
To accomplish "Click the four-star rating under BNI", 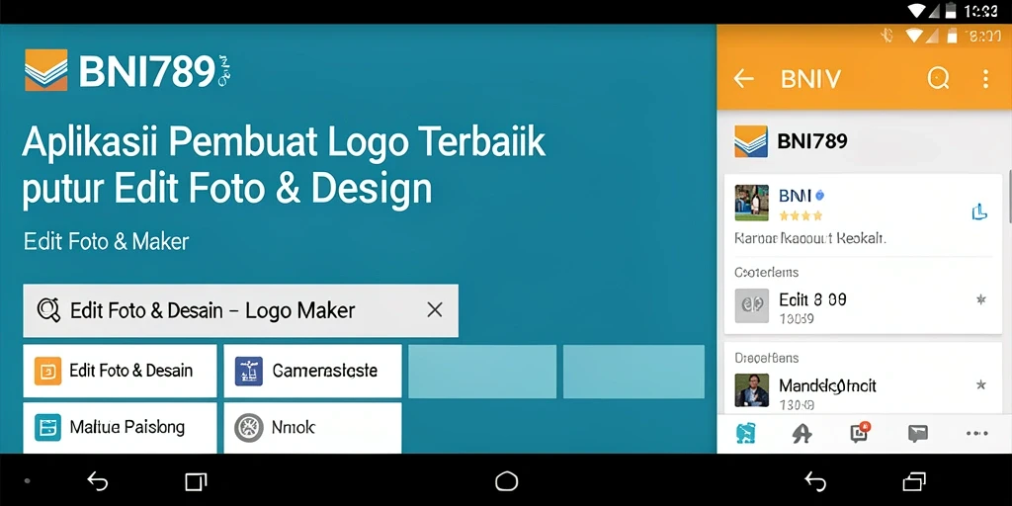I will tap(801, 215).
